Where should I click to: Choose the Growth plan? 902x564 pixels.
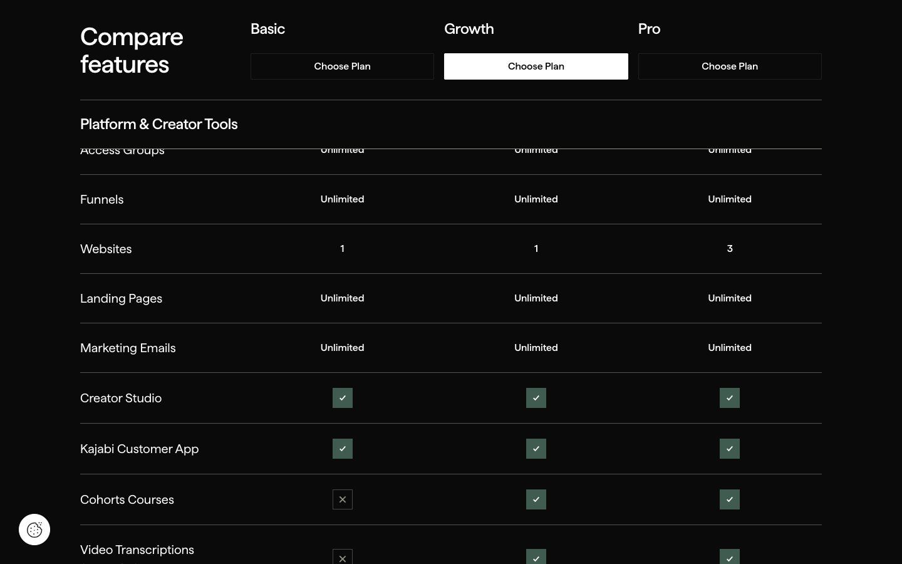point(536,66)
